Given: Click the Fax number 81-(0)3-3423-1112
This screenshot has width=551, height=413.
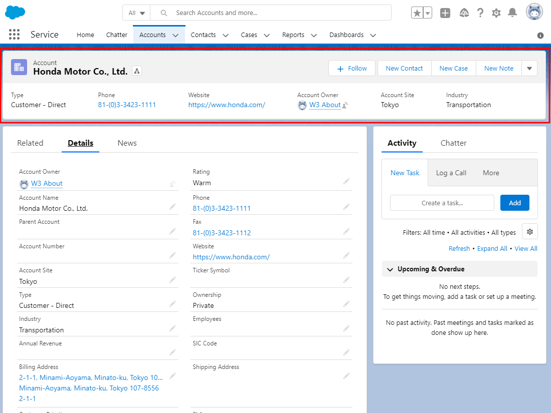Looking at the screenshot, I should pyautogui.click(x=222, y=233).
